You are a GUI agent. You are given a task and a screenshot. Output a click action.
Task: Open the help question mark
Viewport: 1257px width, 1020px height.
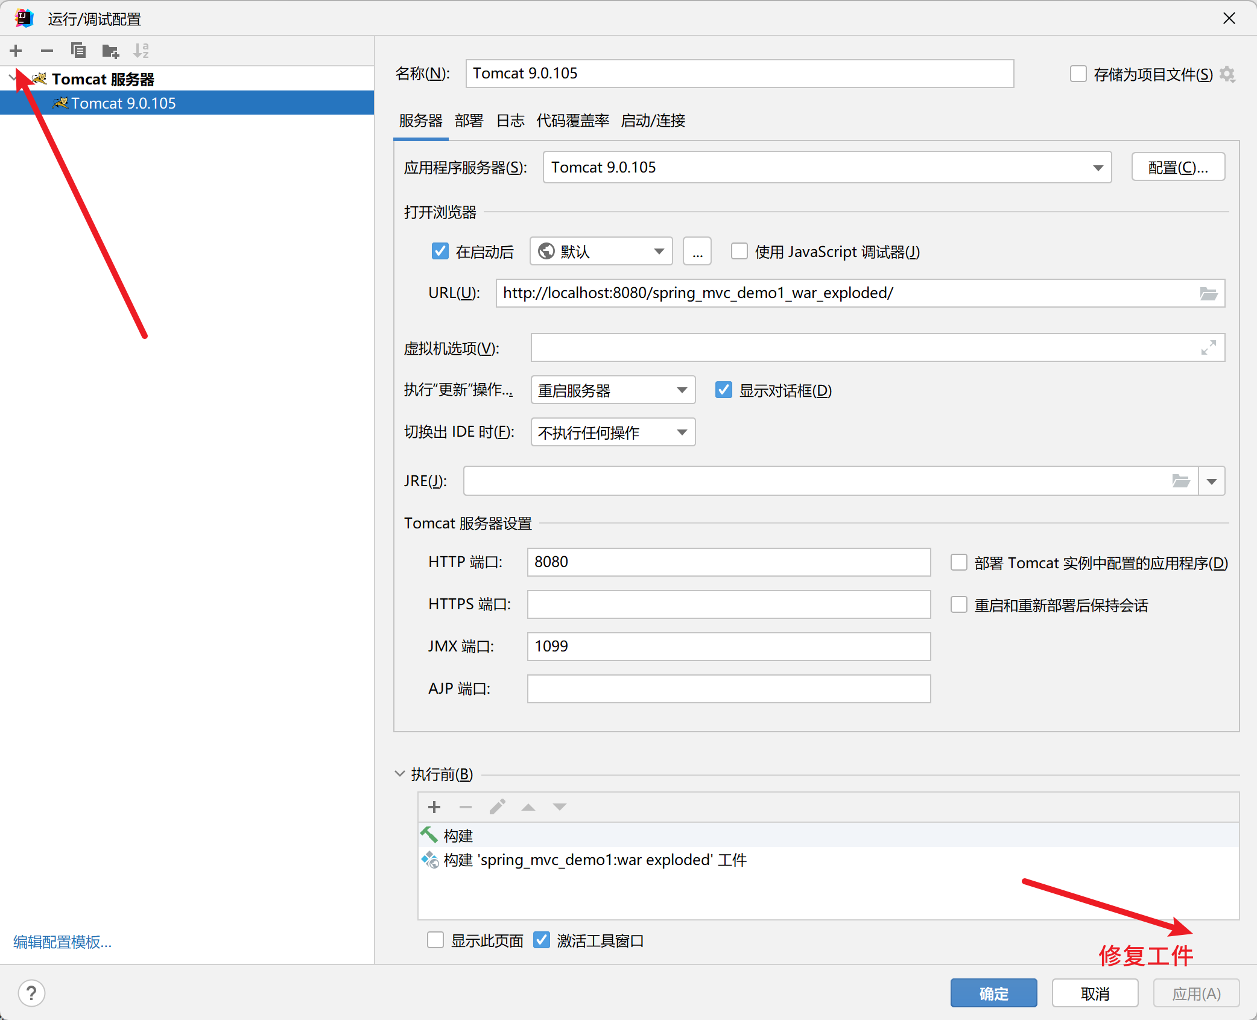[31, 993]
